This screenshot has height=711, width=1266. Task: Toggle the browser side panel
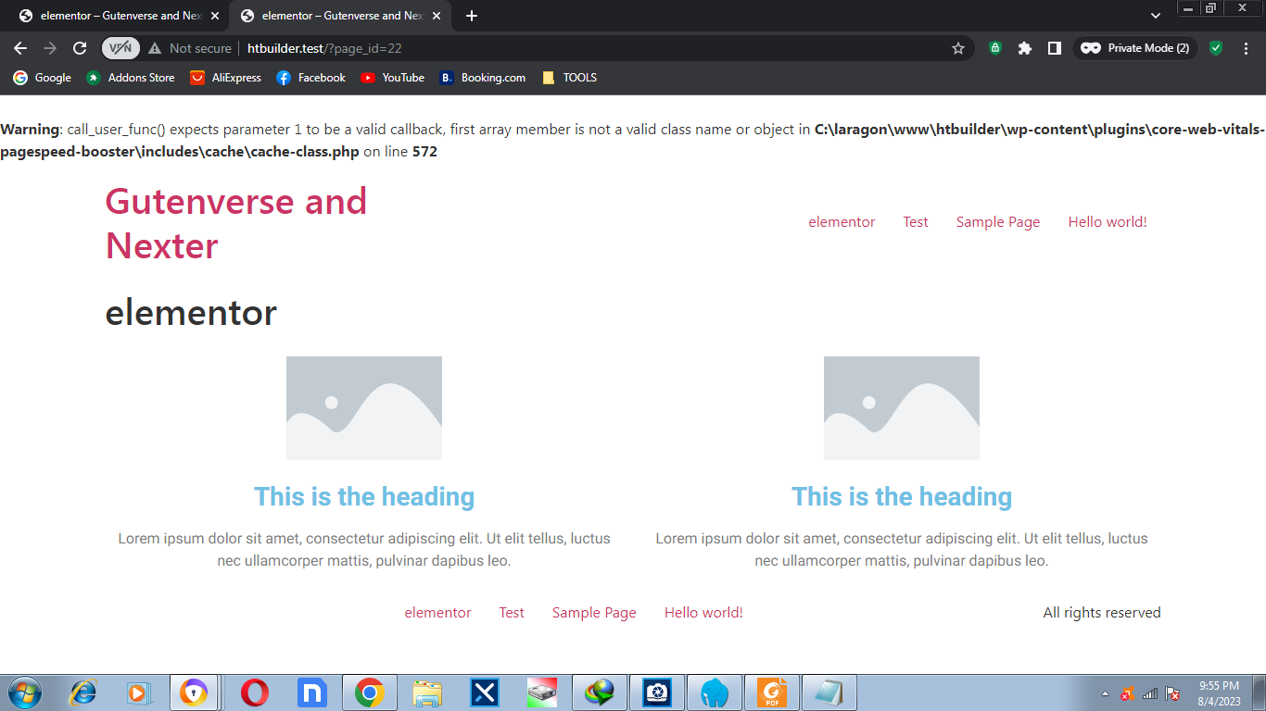[1055, 48]
